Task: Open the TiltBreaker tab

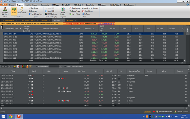Action: click(102, 5)
